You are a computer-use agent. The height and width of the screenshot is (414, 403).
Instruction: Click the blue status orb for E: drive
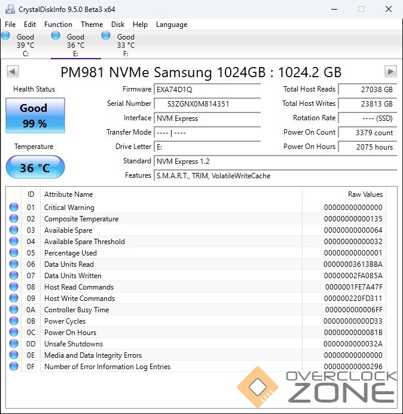(x=56, y=35)
